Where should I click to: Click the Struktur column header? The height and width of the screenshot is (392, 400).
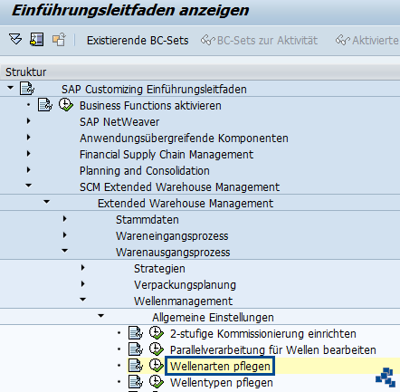pos(200,72)
